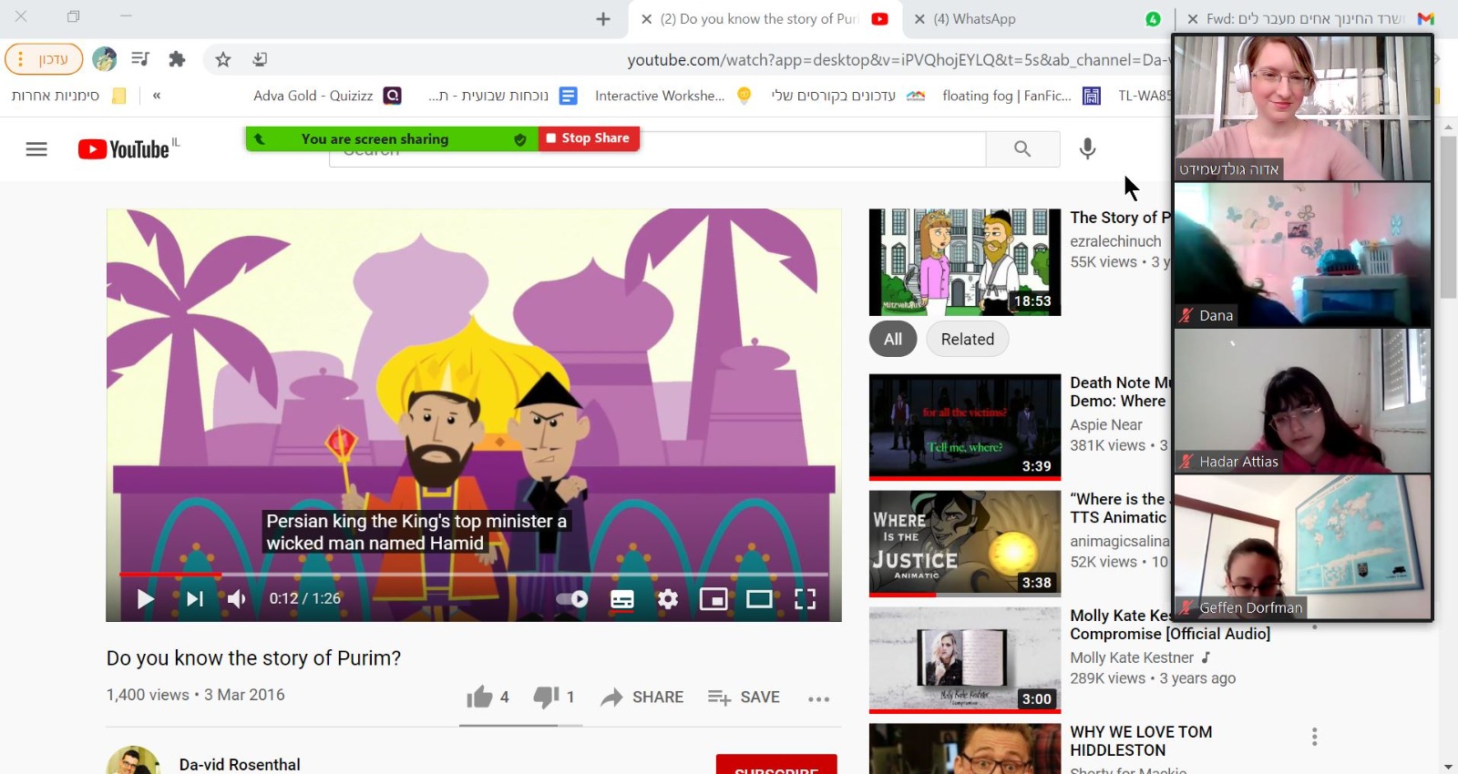
Task: Select Geffen Dorfman's video tile
Action: 1302,546
